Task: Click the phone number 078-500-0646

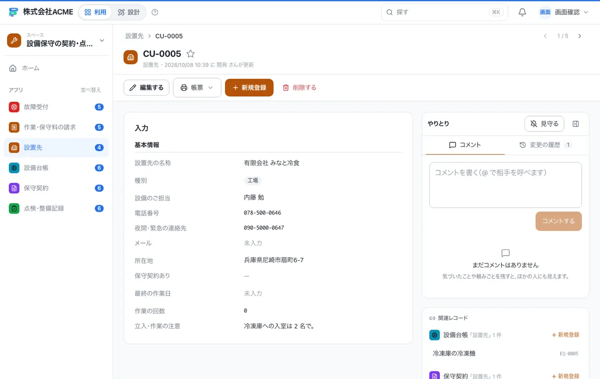Action: pyautogui.click(x=262, y=213)
